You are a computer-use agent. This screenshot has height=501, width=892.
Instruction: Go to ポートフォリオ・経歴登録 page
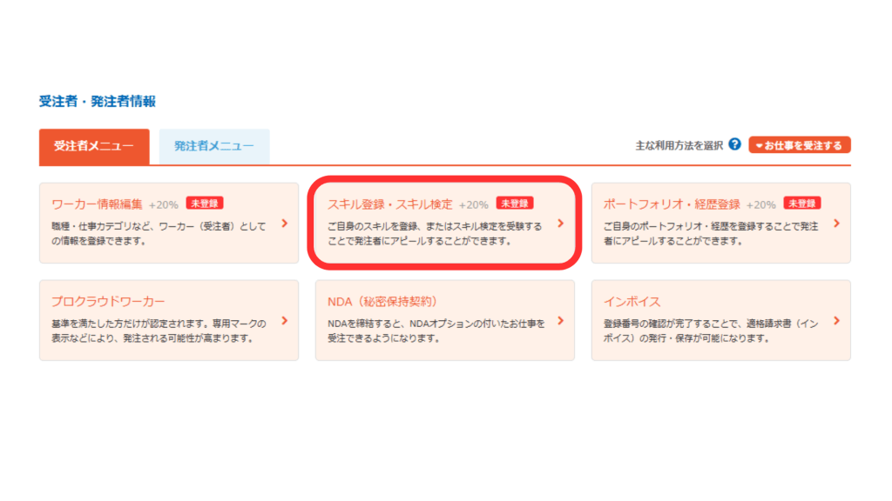tap(672, 204)
